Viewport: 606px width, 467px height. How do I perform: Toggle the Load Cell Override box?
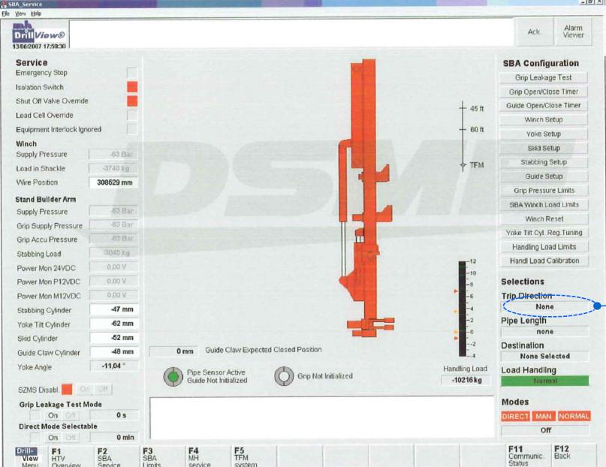point(132,115)
